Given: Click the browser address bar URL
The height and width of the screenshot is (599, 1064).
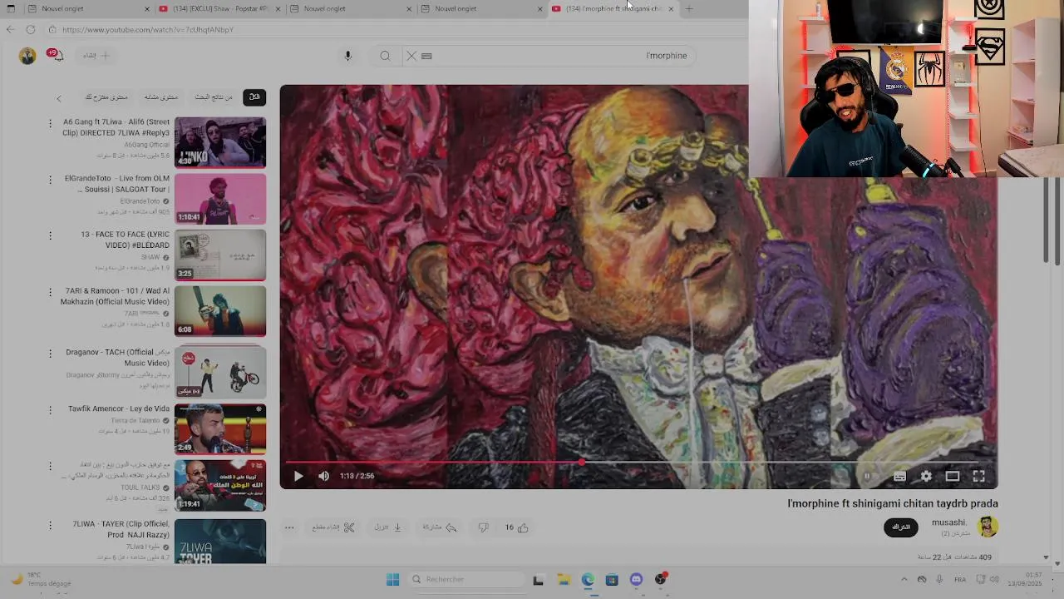Looking at the screenshot, I should pyautogui.click(x=148, y=30).
